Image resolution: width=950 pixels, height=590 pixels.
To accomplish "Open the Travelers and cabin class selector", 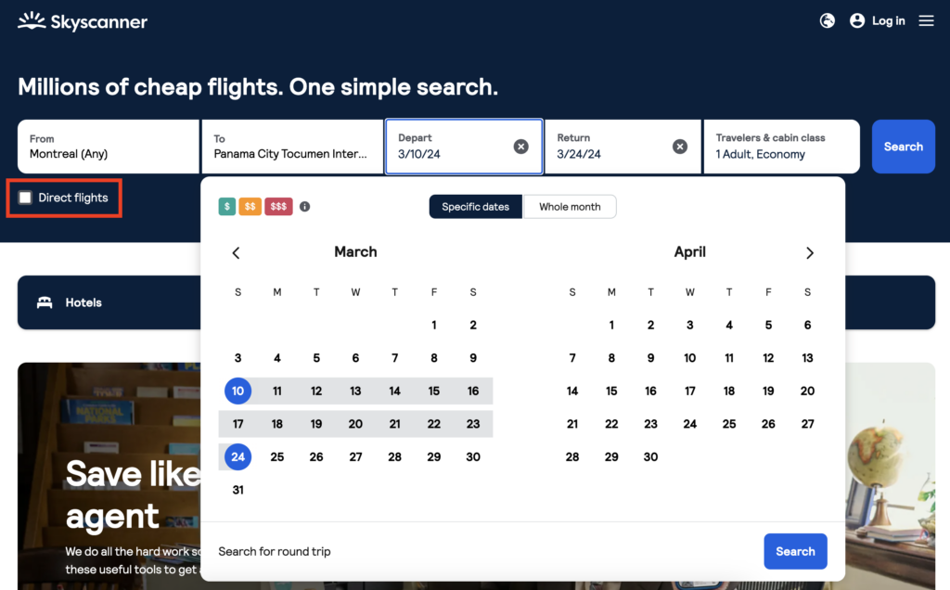I will (x=781, y=147).
